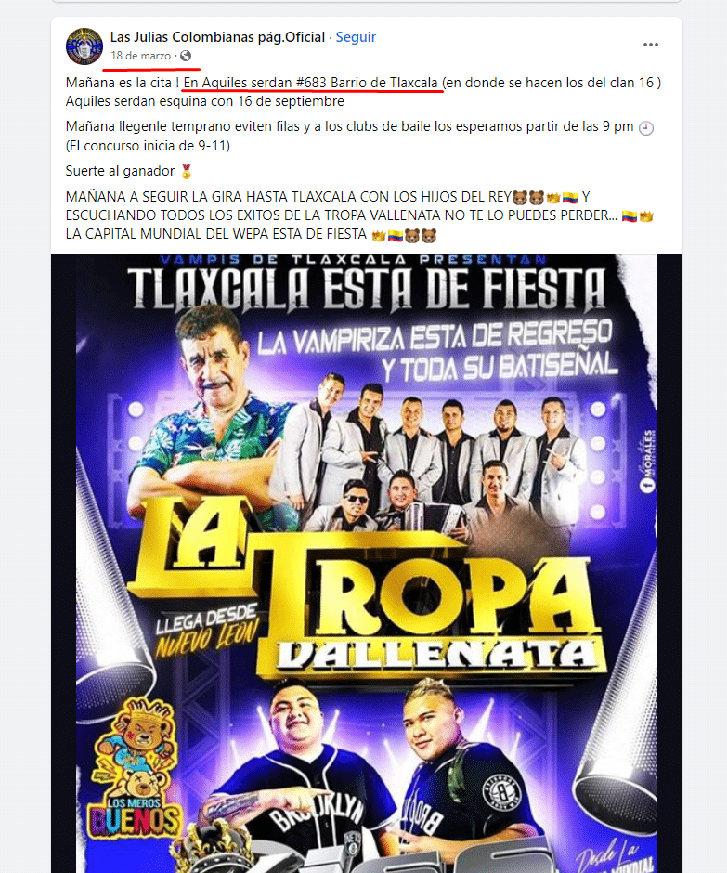Click the Los Meros Buenos bear logo
Viewport: 727px width, 873px height.
(x=136, y=773)
